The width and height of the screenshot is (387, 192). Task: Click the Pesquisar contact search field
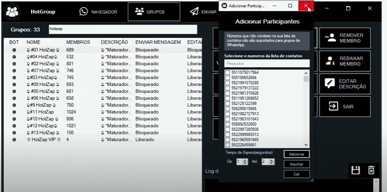pyautogui.click(x=267, y=63)
